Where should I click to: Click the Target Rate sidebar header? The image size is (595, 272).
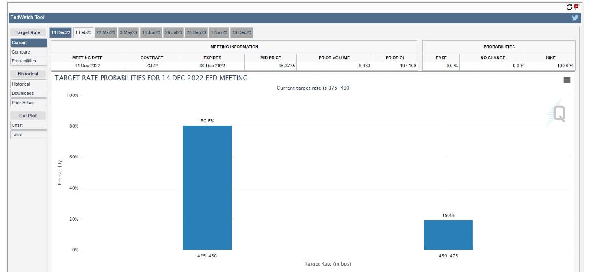coord(28,32)
